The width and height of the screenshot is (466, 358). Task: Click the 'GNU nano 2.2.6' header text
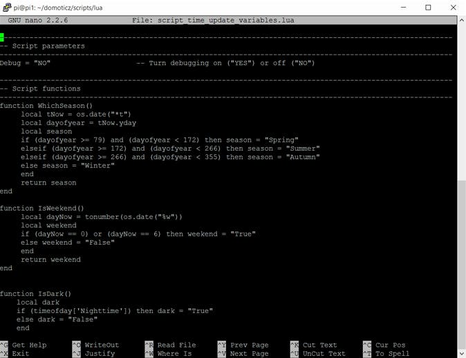click(x=38, y=20)
